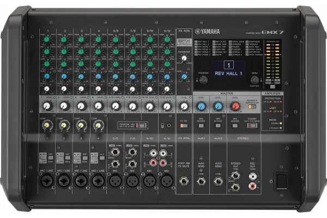Click the YAMAHA logo
327x218 pixels.
point(207,32)
